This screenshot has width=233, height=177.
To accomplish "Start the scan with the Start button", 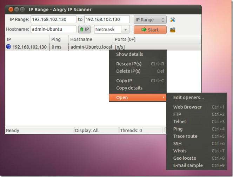I will [x=150, y=30].
